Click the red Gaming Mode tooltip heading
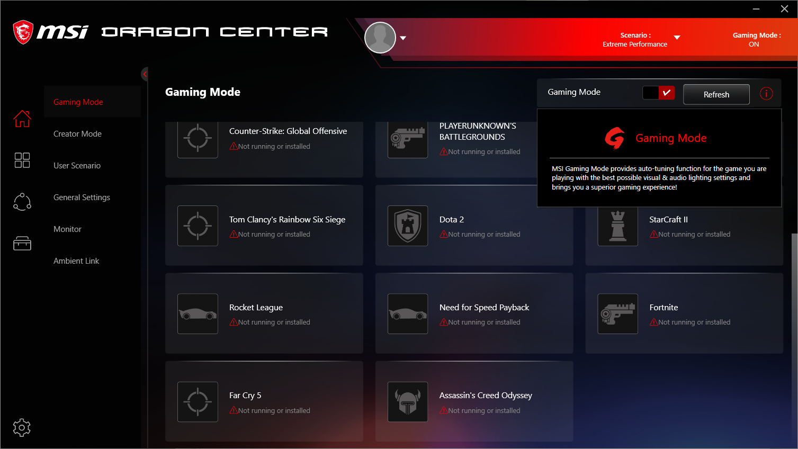 coord(671,138)
